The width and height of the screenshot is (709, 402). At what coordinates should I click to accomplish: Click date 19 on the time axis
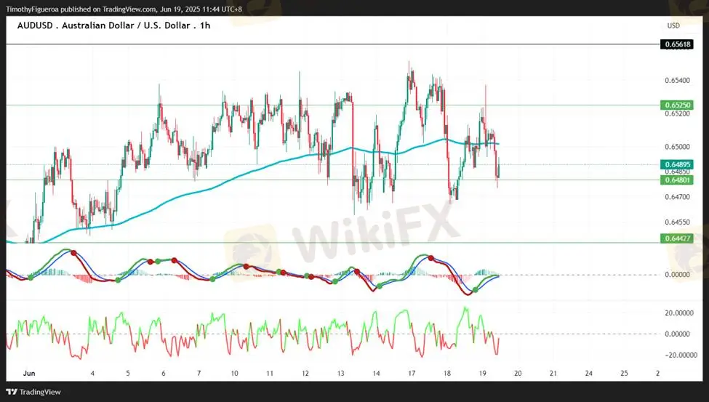pyautogui.click(x=483, y=373)
